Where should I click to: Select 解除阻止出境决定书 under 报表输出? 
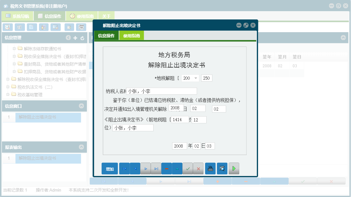[x=48, y=158]
